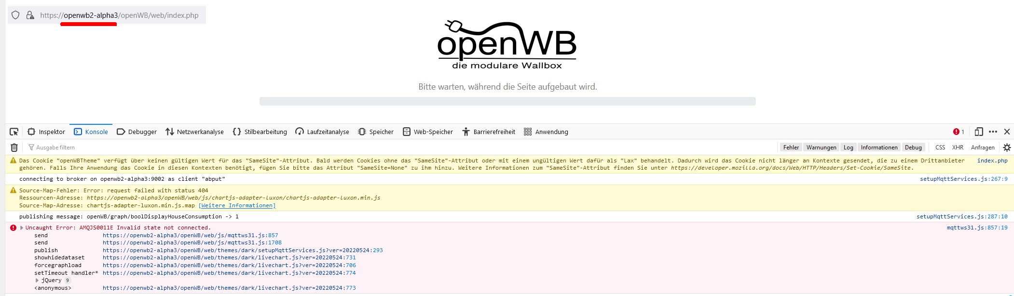Viewport: 1014px width, 296px height.
Task: Toggle responsive design mode icon
Action: pyautogui.click(x=979, y=132)
